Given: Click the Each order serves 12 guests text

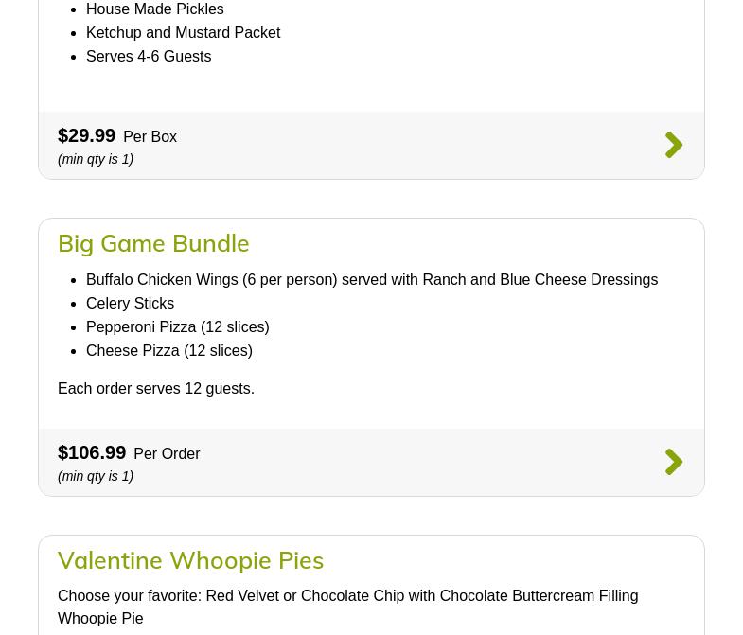Looking at the screenshot, I should 156,389.
